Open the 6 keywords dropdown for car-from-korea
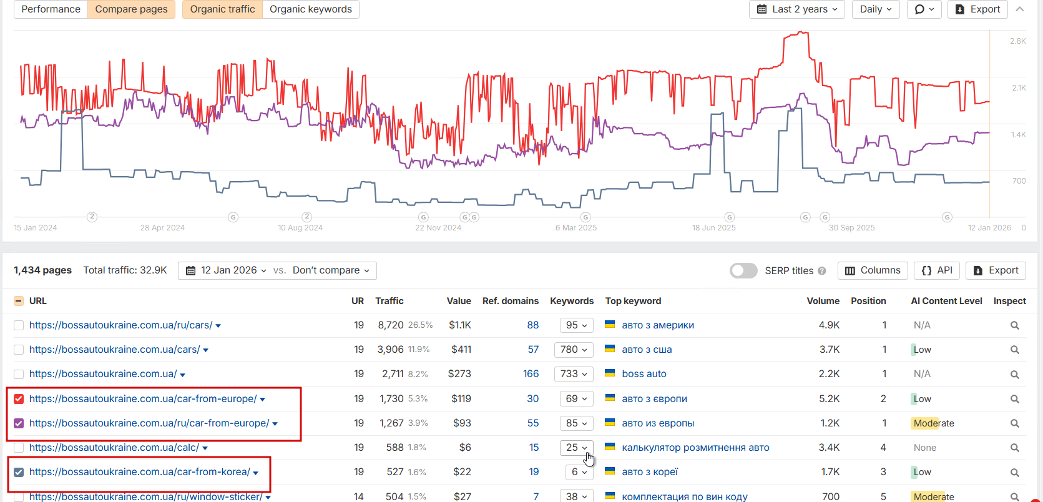 579,472
